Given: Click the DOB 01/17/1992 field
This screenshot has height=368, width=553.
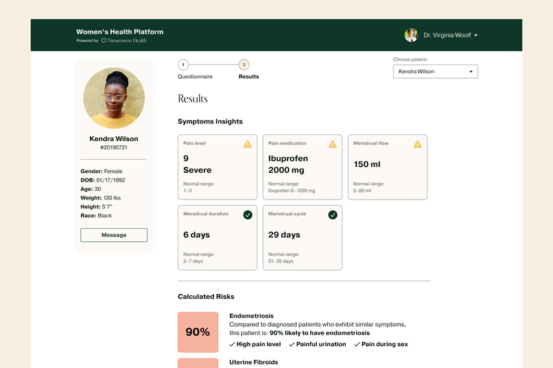Looking at the screenshot, I should click(x=103, y=180).
